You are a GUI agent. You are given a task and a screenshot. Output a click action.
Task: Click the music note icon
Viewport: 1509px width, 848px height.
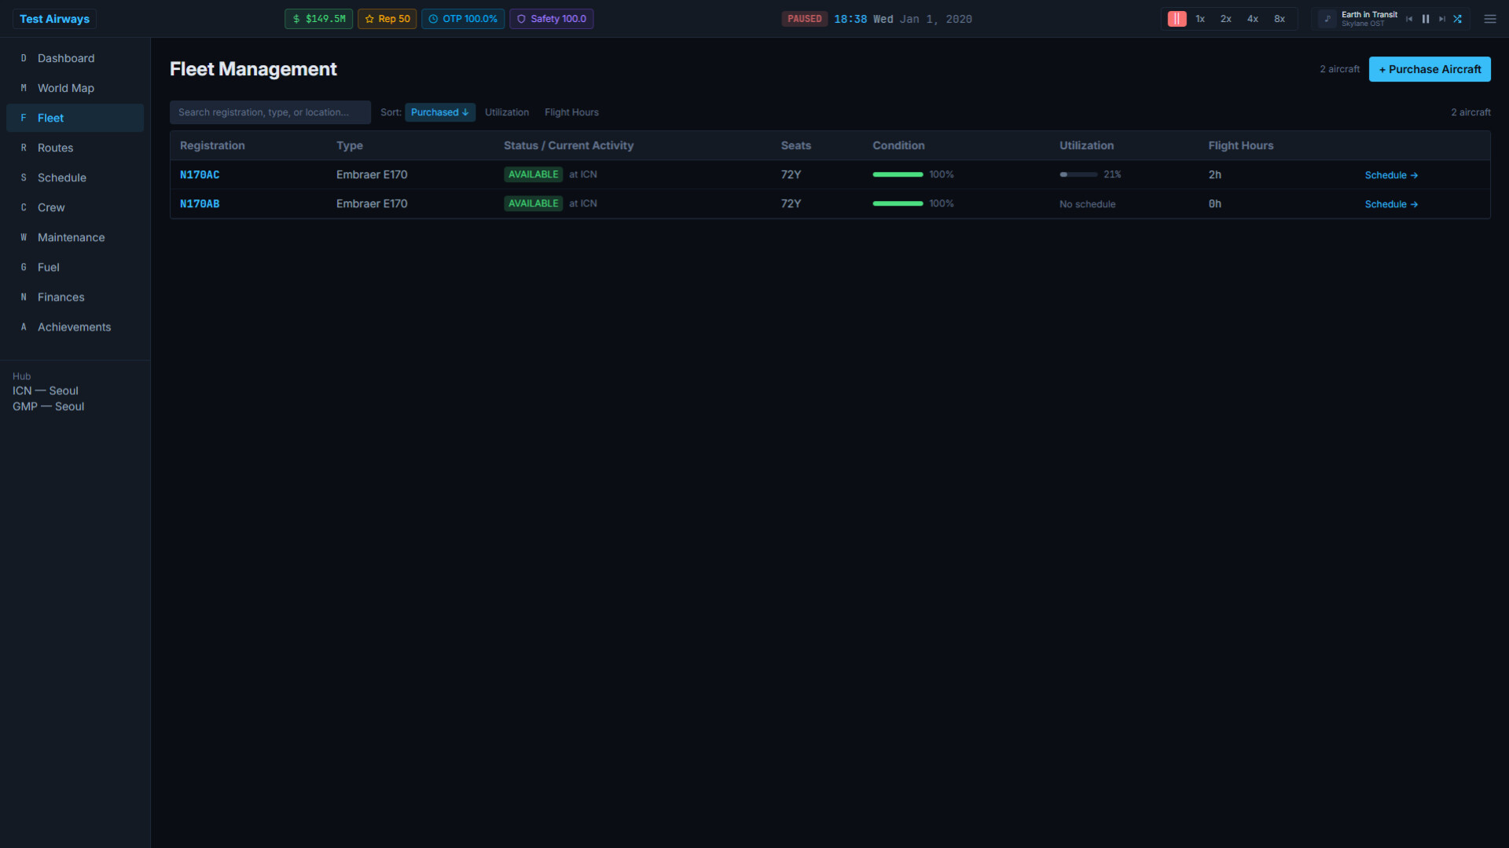(1327, 19)
